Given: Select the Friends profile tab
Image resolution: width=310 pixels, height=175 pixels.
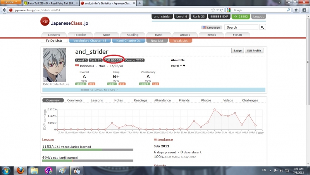Looking at the screenshot, I should tap(184, 100).
